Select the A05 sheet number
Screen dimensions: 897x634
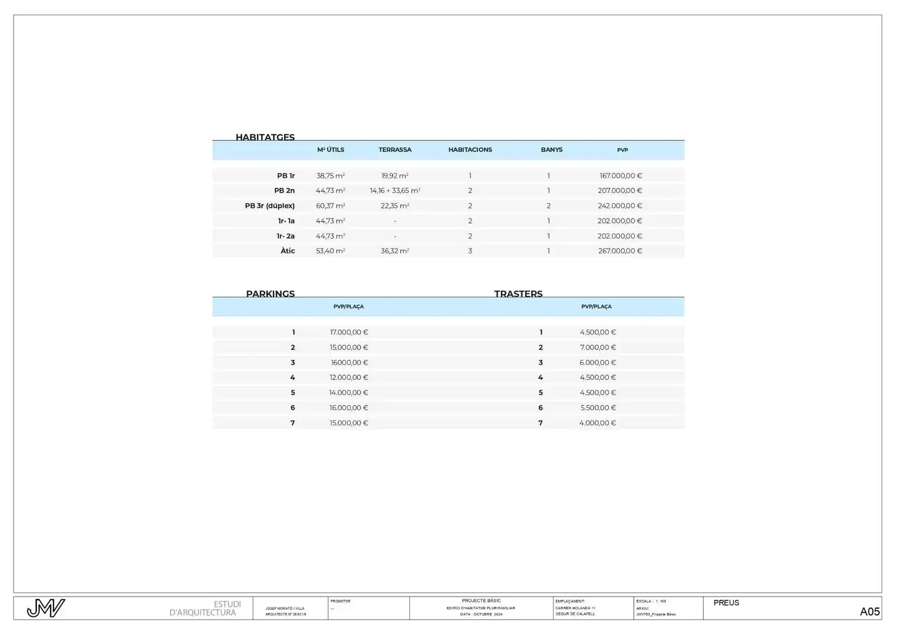(870, 612)
